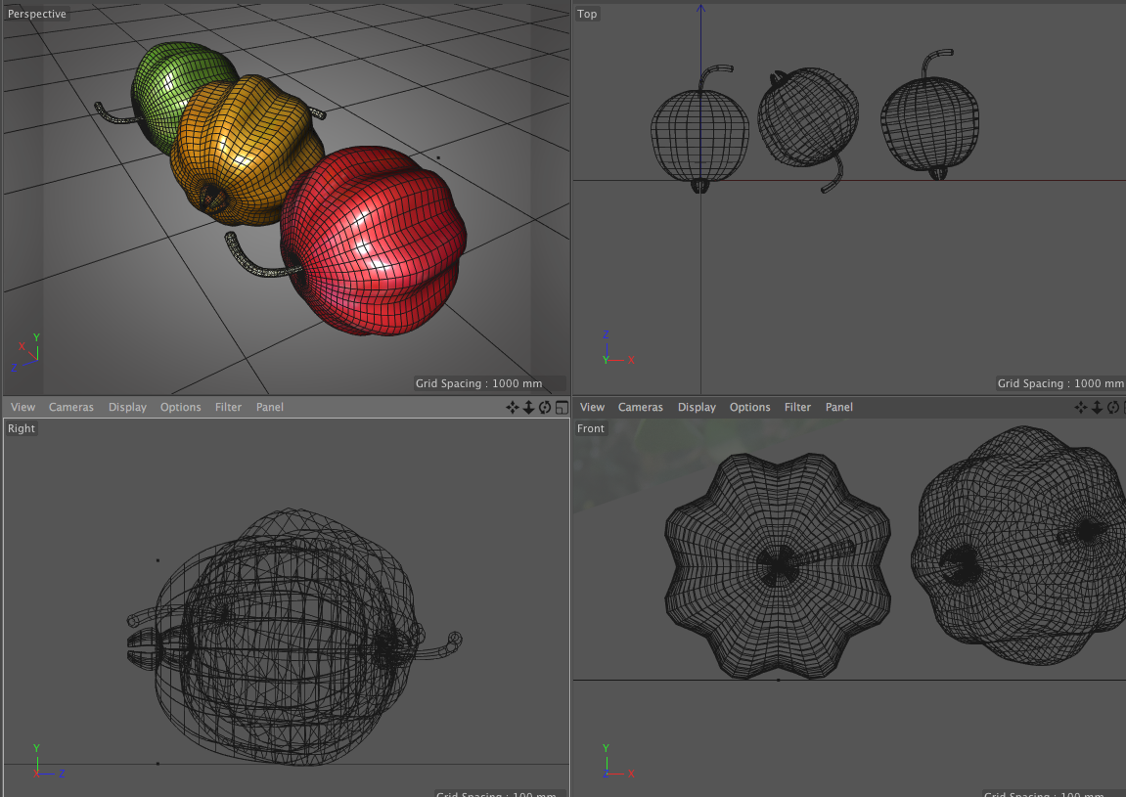1126x797 pixels.
Task: Click the Front viewport label
Action: coord(591,428)
